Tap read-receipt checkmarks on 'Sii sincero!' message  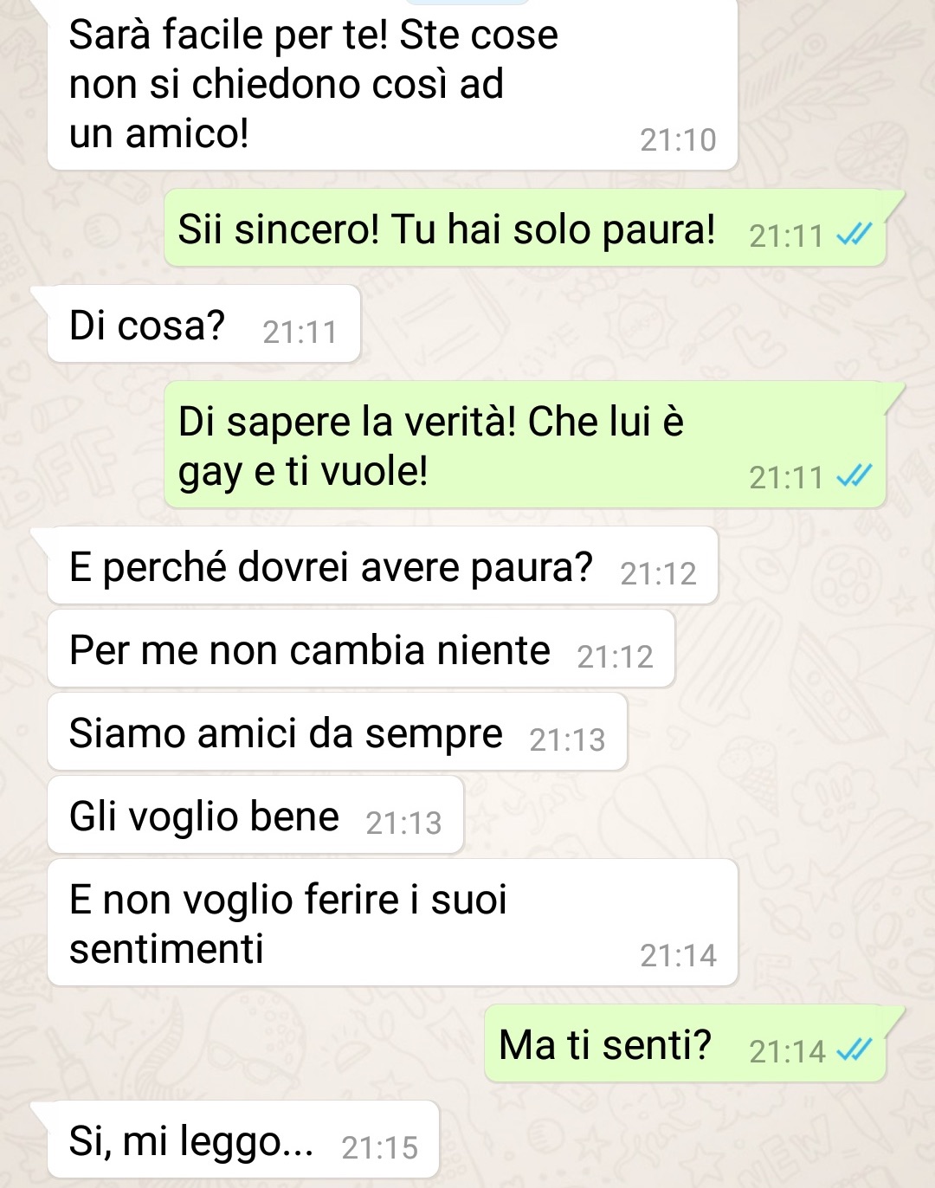click(x=854, y=235)
